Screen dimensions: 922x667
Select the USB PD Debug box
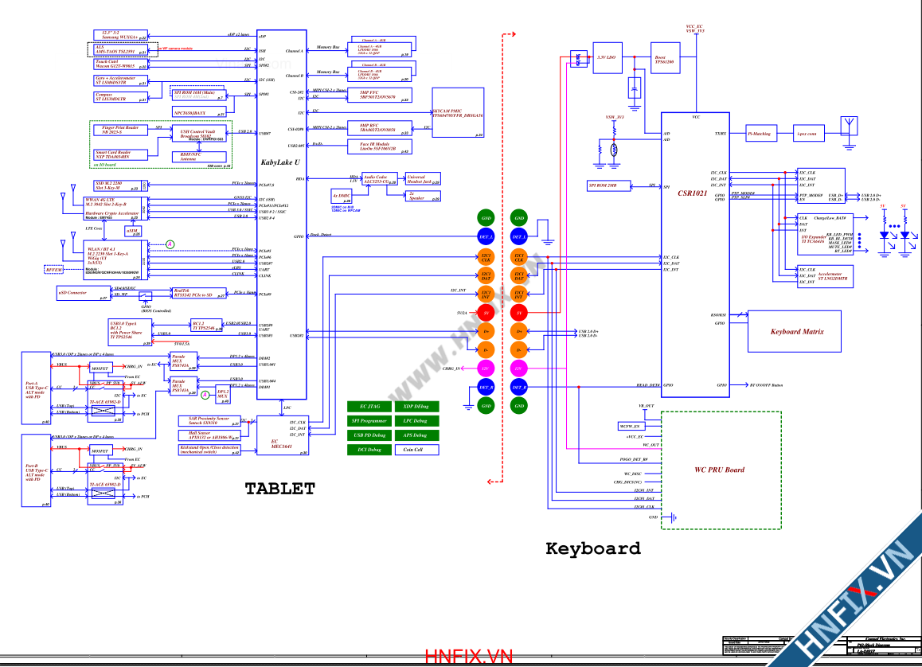[369, 435]
